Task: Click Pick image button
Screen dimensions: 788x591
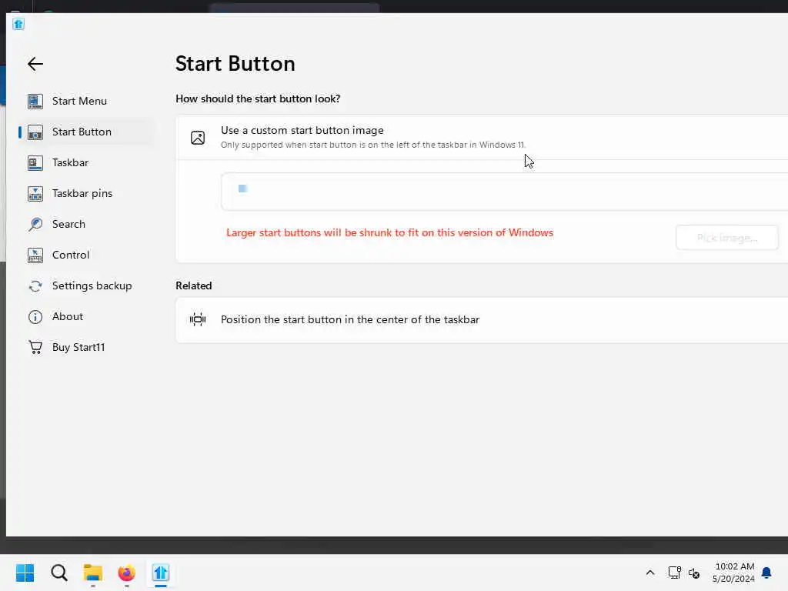Action: (x=726, y=238)
